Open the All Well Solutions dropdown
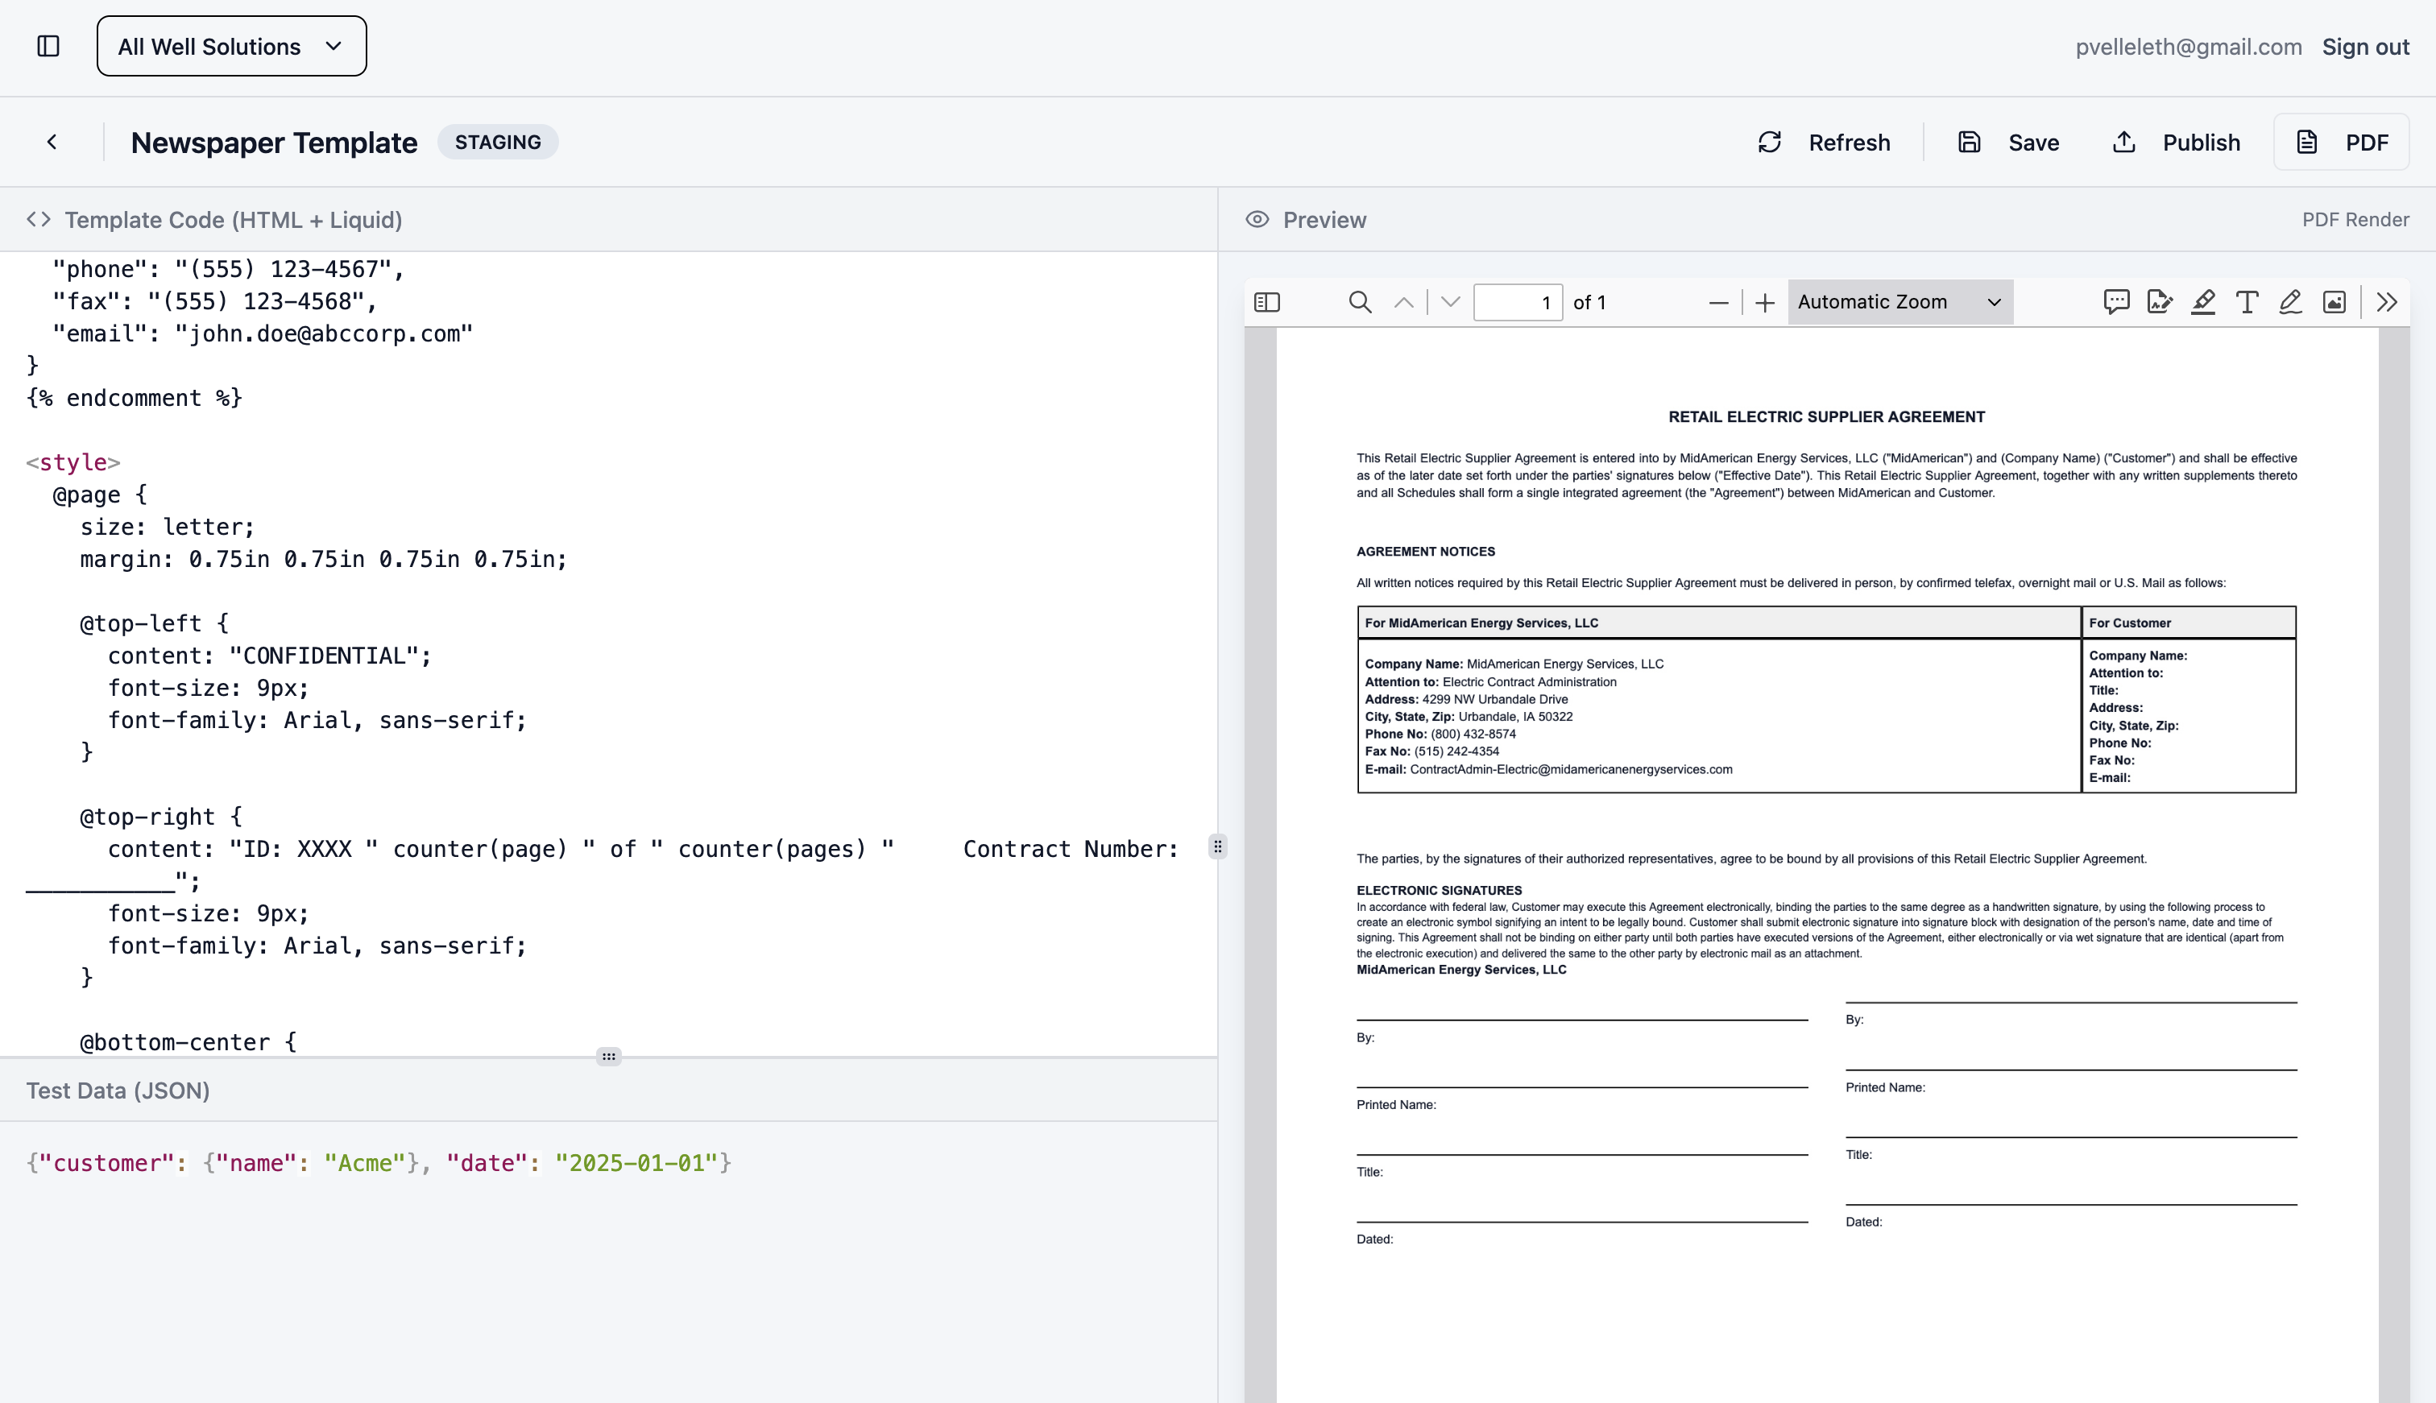 coord(231,46)
